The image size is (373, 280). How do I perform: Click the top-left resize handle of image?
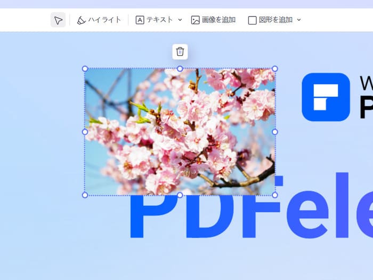pyautogui.click(x=85, y=69)
